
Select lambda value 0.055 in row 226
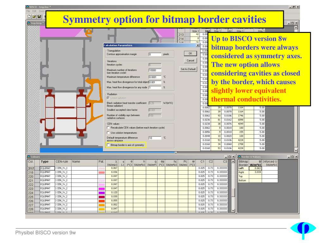[x=112, y=201]
